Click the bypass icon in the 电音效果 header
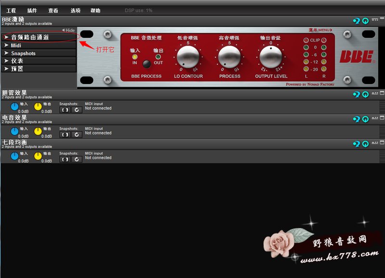The image size is (385, 278). click(x=356, y=119)
